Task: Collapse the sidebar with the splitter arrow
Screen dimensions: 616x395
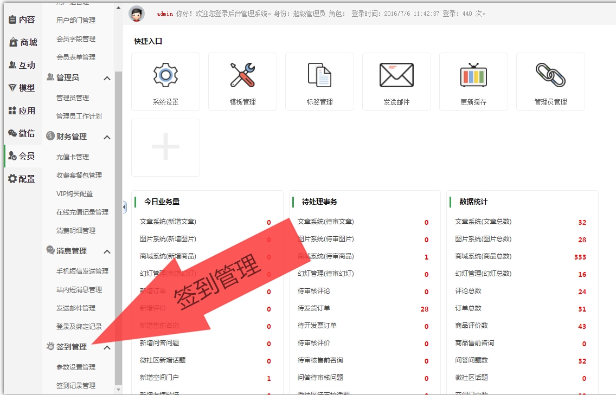Action: 125,207
